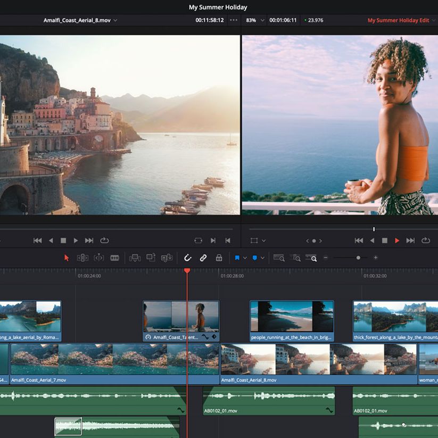Select the Amalfi_Coast_Aerial_7.mov video clip
The image size is (438, 438).
(x=115, y=364)
